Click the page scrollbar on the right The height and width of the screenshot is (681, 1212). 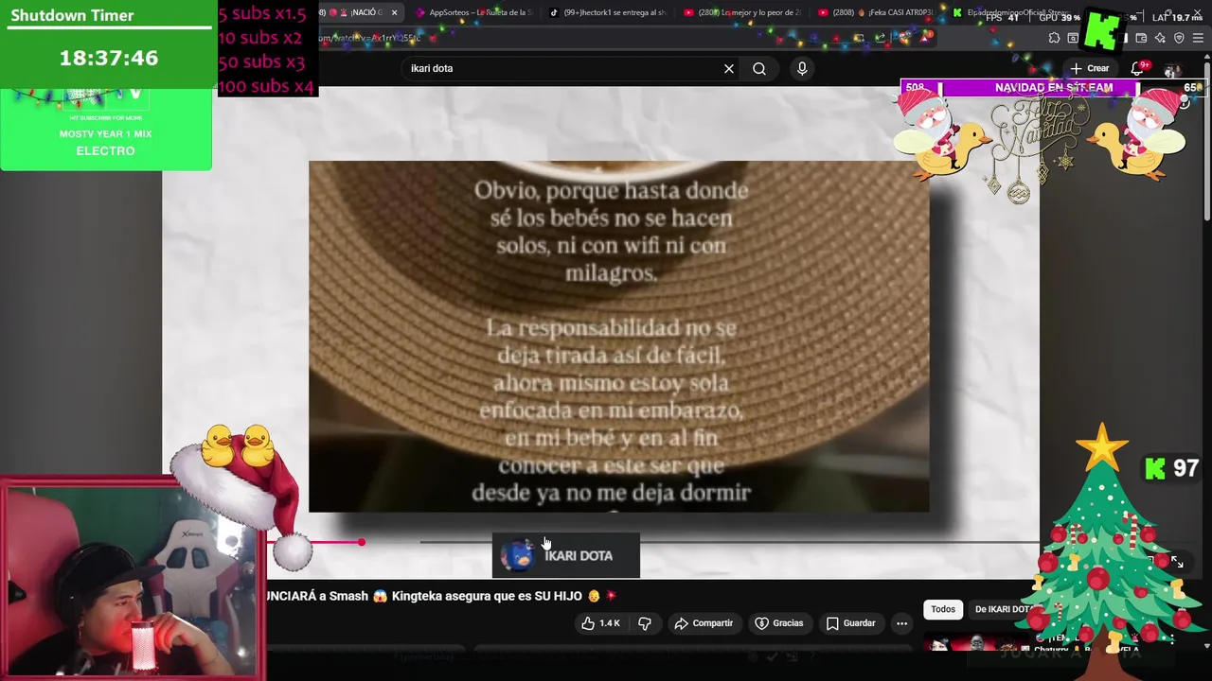[x=1207, y=142]
